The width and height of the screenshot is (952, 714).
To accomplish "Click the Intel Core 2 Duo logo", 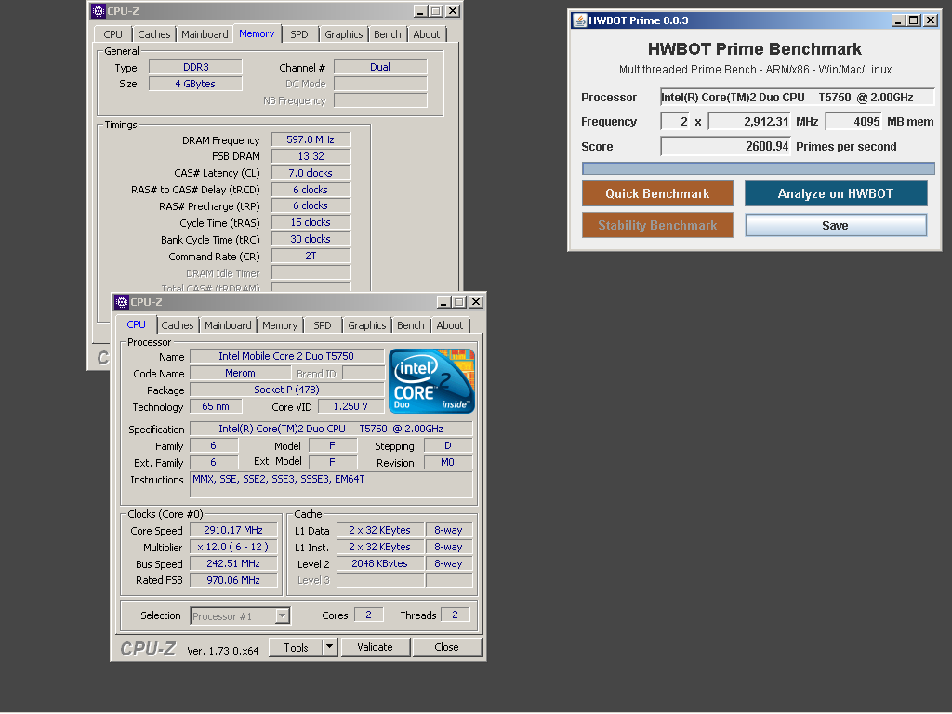I will point(431,380).
